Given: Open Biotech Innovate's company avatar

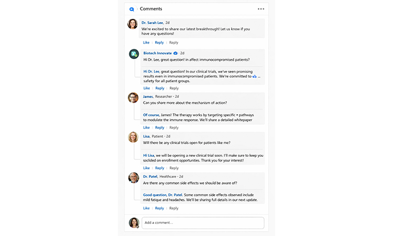Looking at the screenshot, I should pos(134,54).
